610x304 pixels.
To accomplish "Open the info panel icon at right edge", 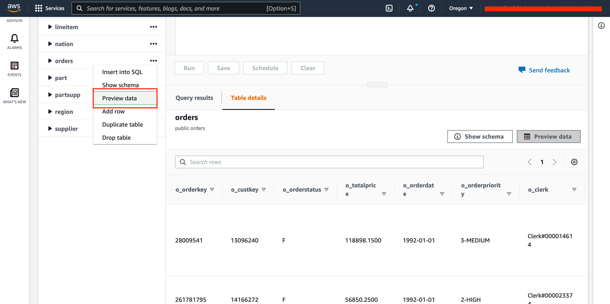I will click(601, 26).
